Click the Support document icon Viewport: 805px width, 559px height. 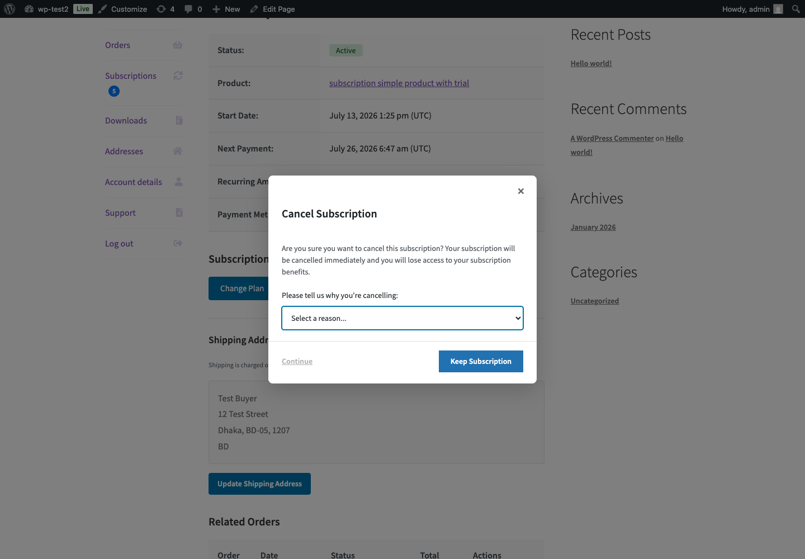pos(179,212)
